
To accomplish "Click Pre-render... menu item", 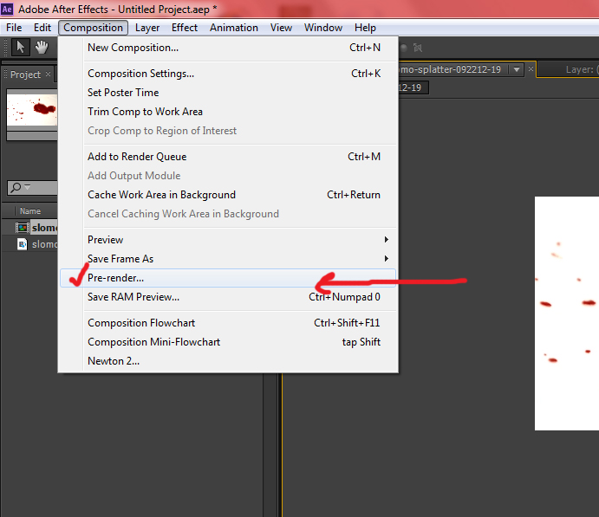I will (x=228, y=278).
